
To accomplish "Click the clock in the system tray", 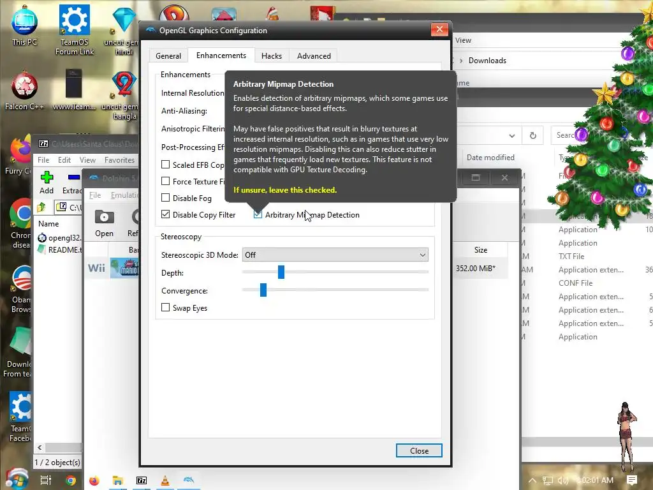I will (596, 480).
